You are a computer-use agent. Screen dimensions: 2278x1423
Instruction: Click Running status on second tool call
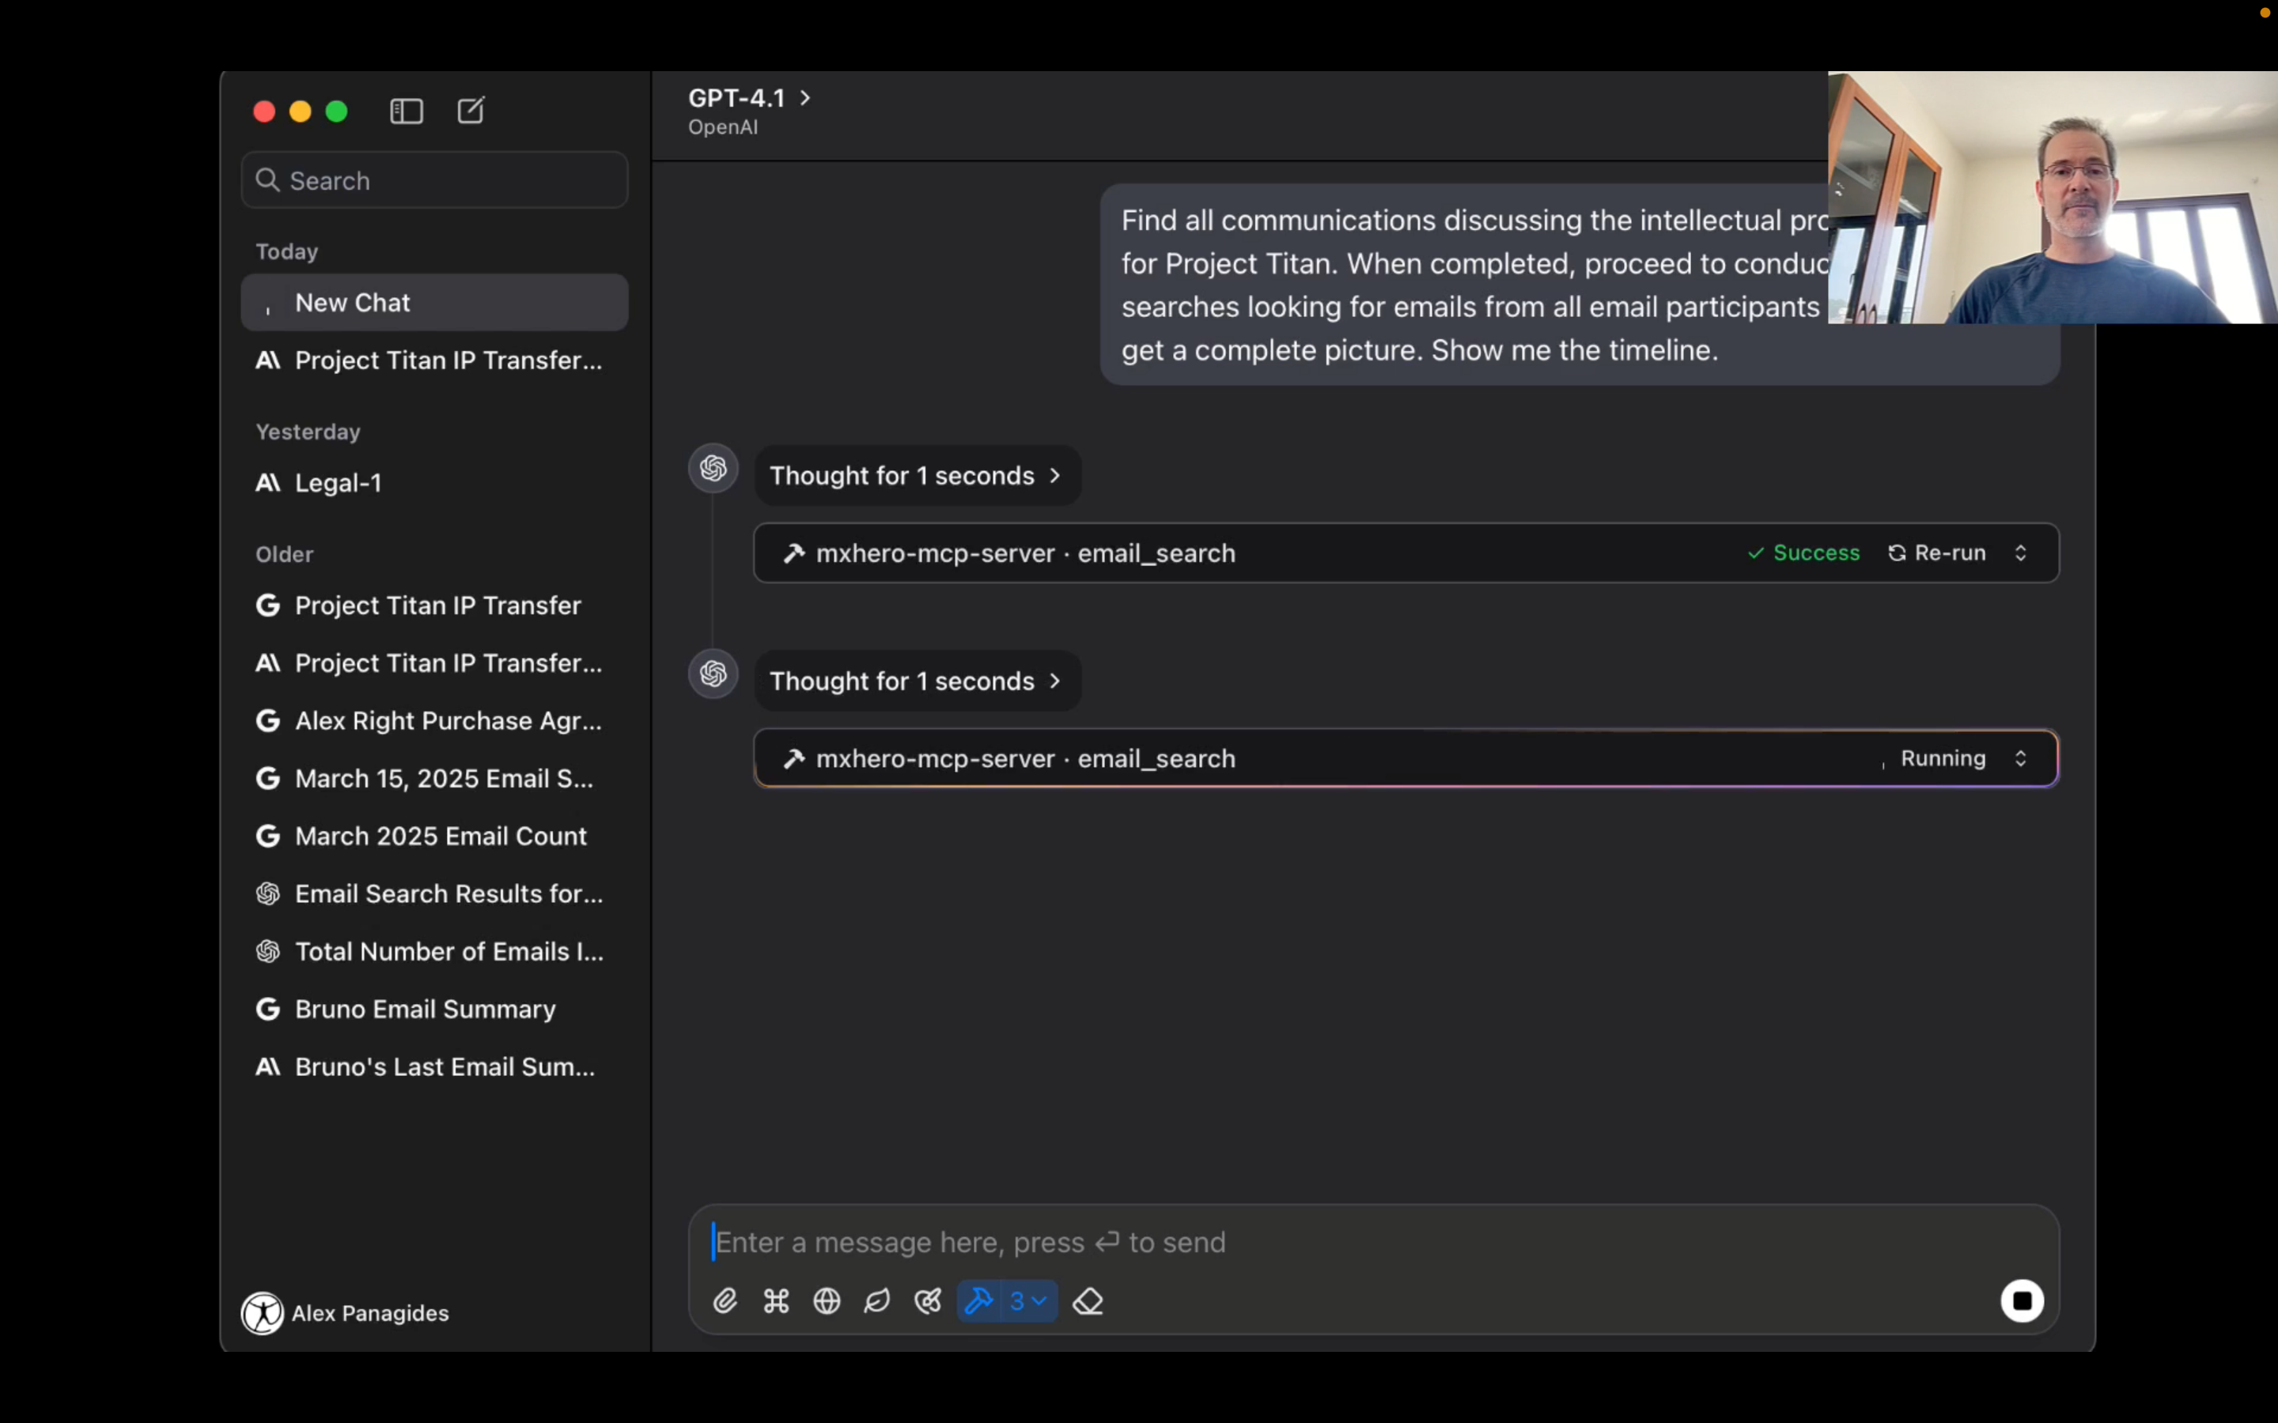coord(1935,759)
